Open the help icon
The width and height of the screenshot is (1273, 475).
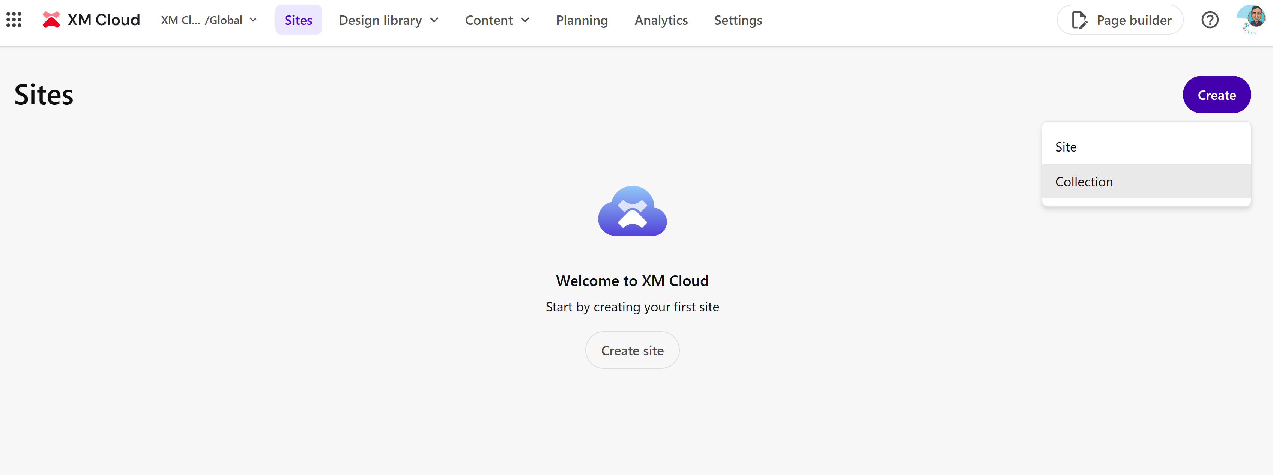(1210, 19)
